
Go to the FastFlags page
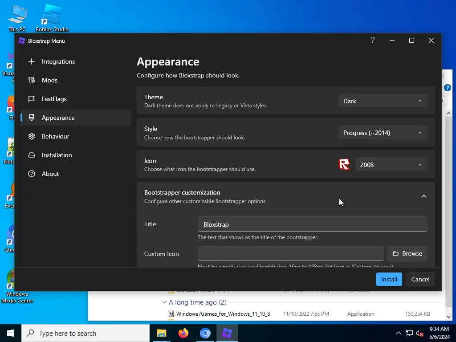(x=75, y=99)
